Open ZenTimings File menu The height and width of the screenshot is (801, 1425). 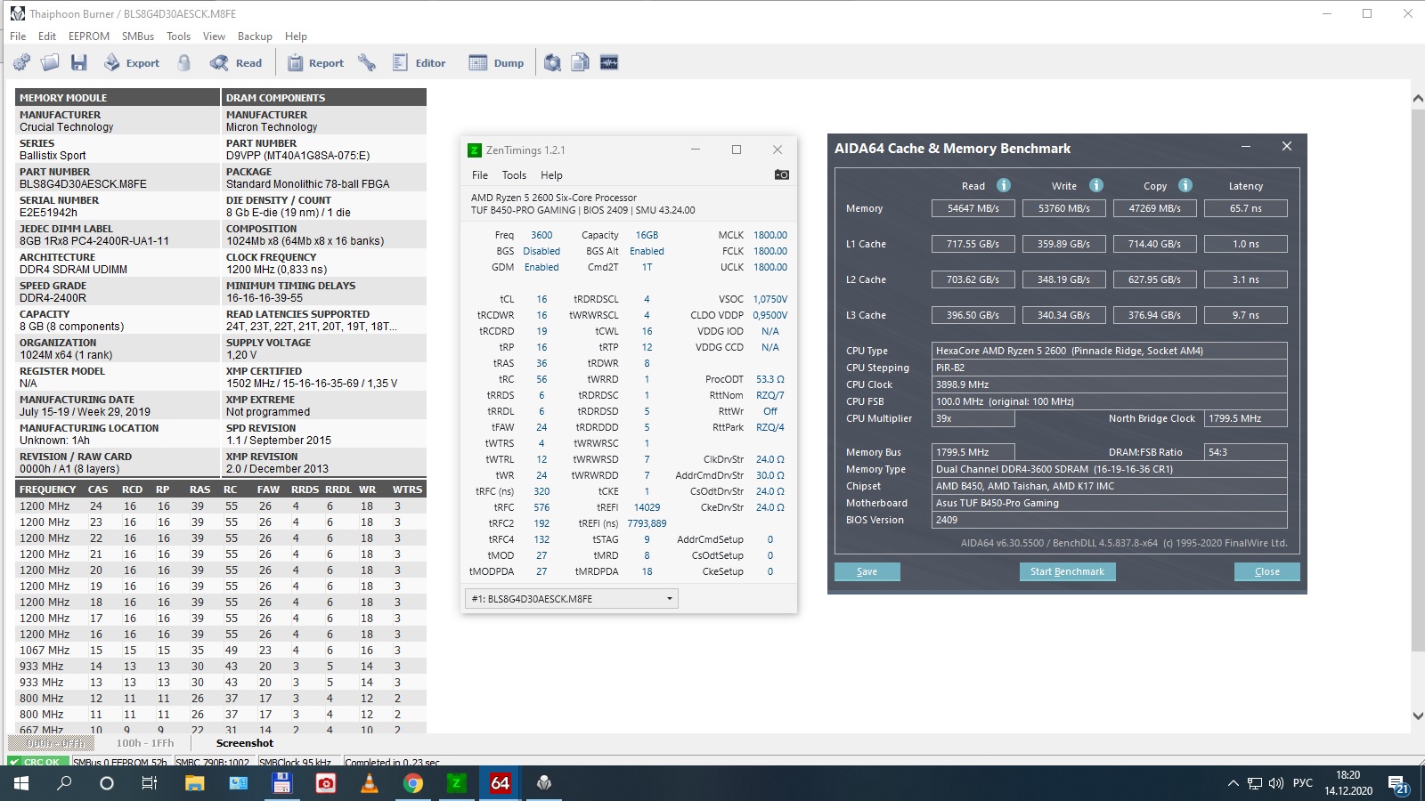coord(480,175)
